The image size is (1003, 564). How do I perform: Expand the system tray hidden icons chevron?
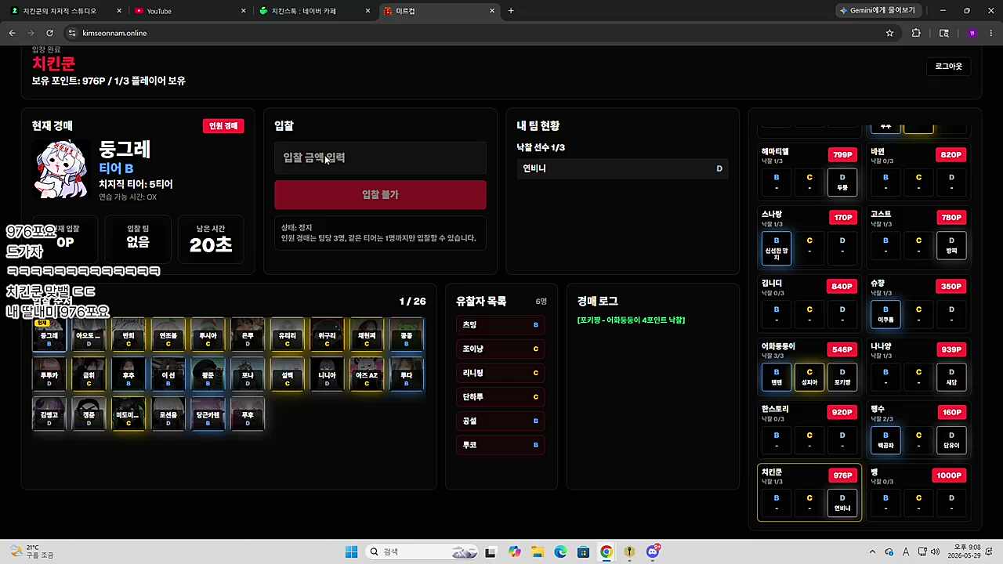872,551
